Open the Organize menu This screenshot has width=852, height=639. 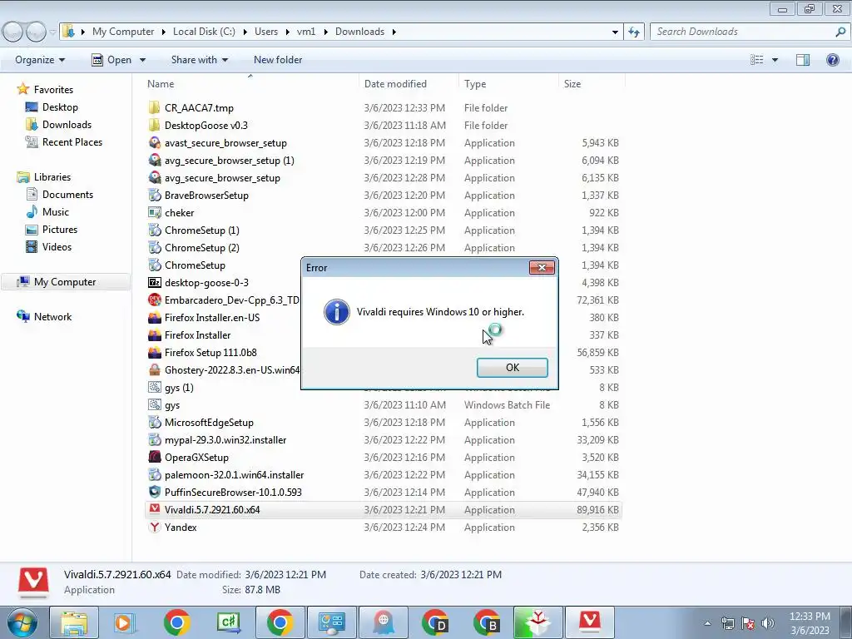point(40,60)
